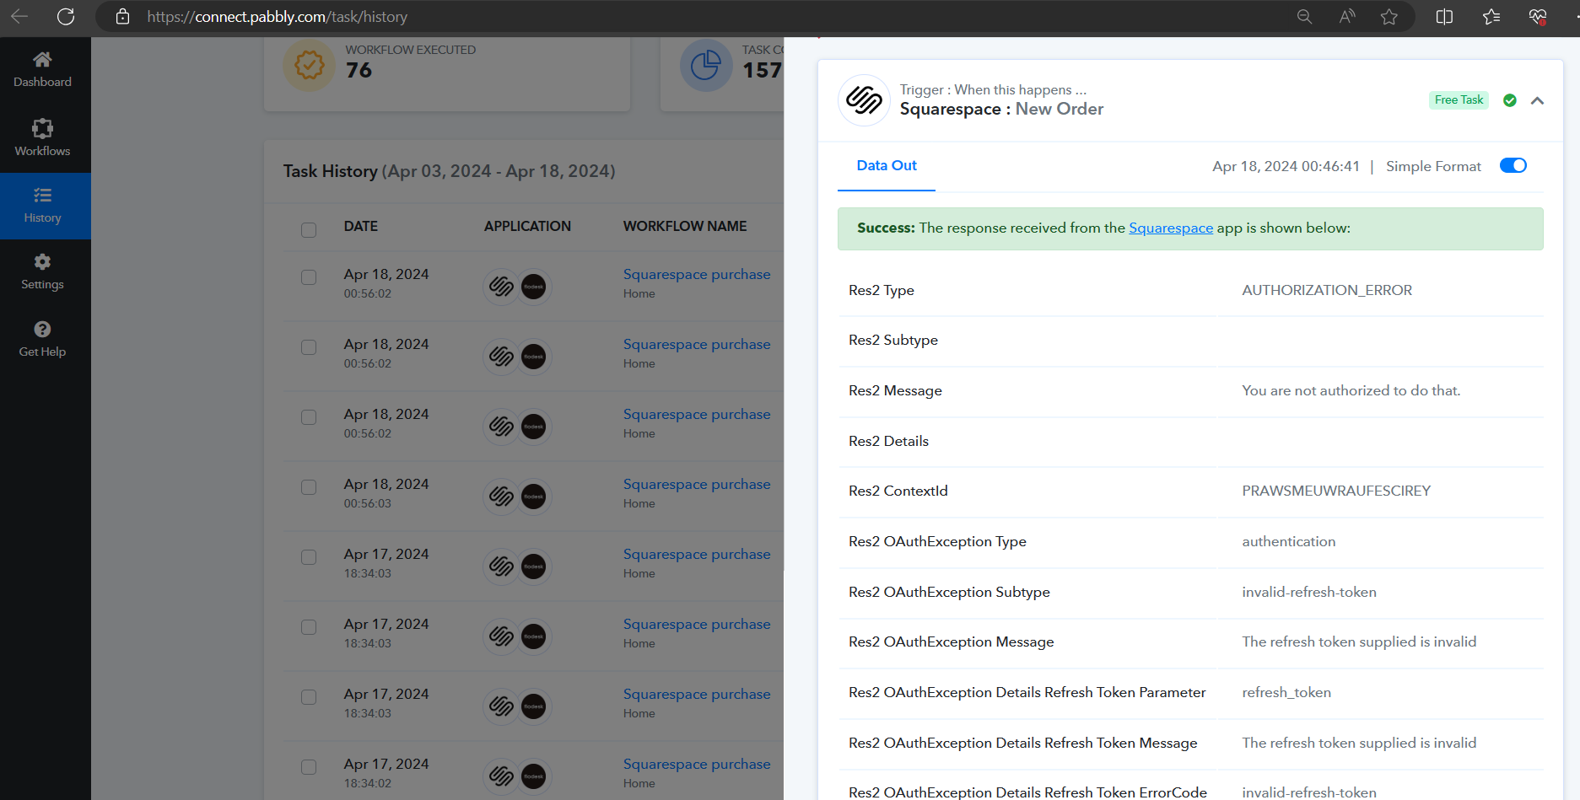Open Settings from the sidebar
This screenshot has width=1580, height=800.
(x=42, y=272)
